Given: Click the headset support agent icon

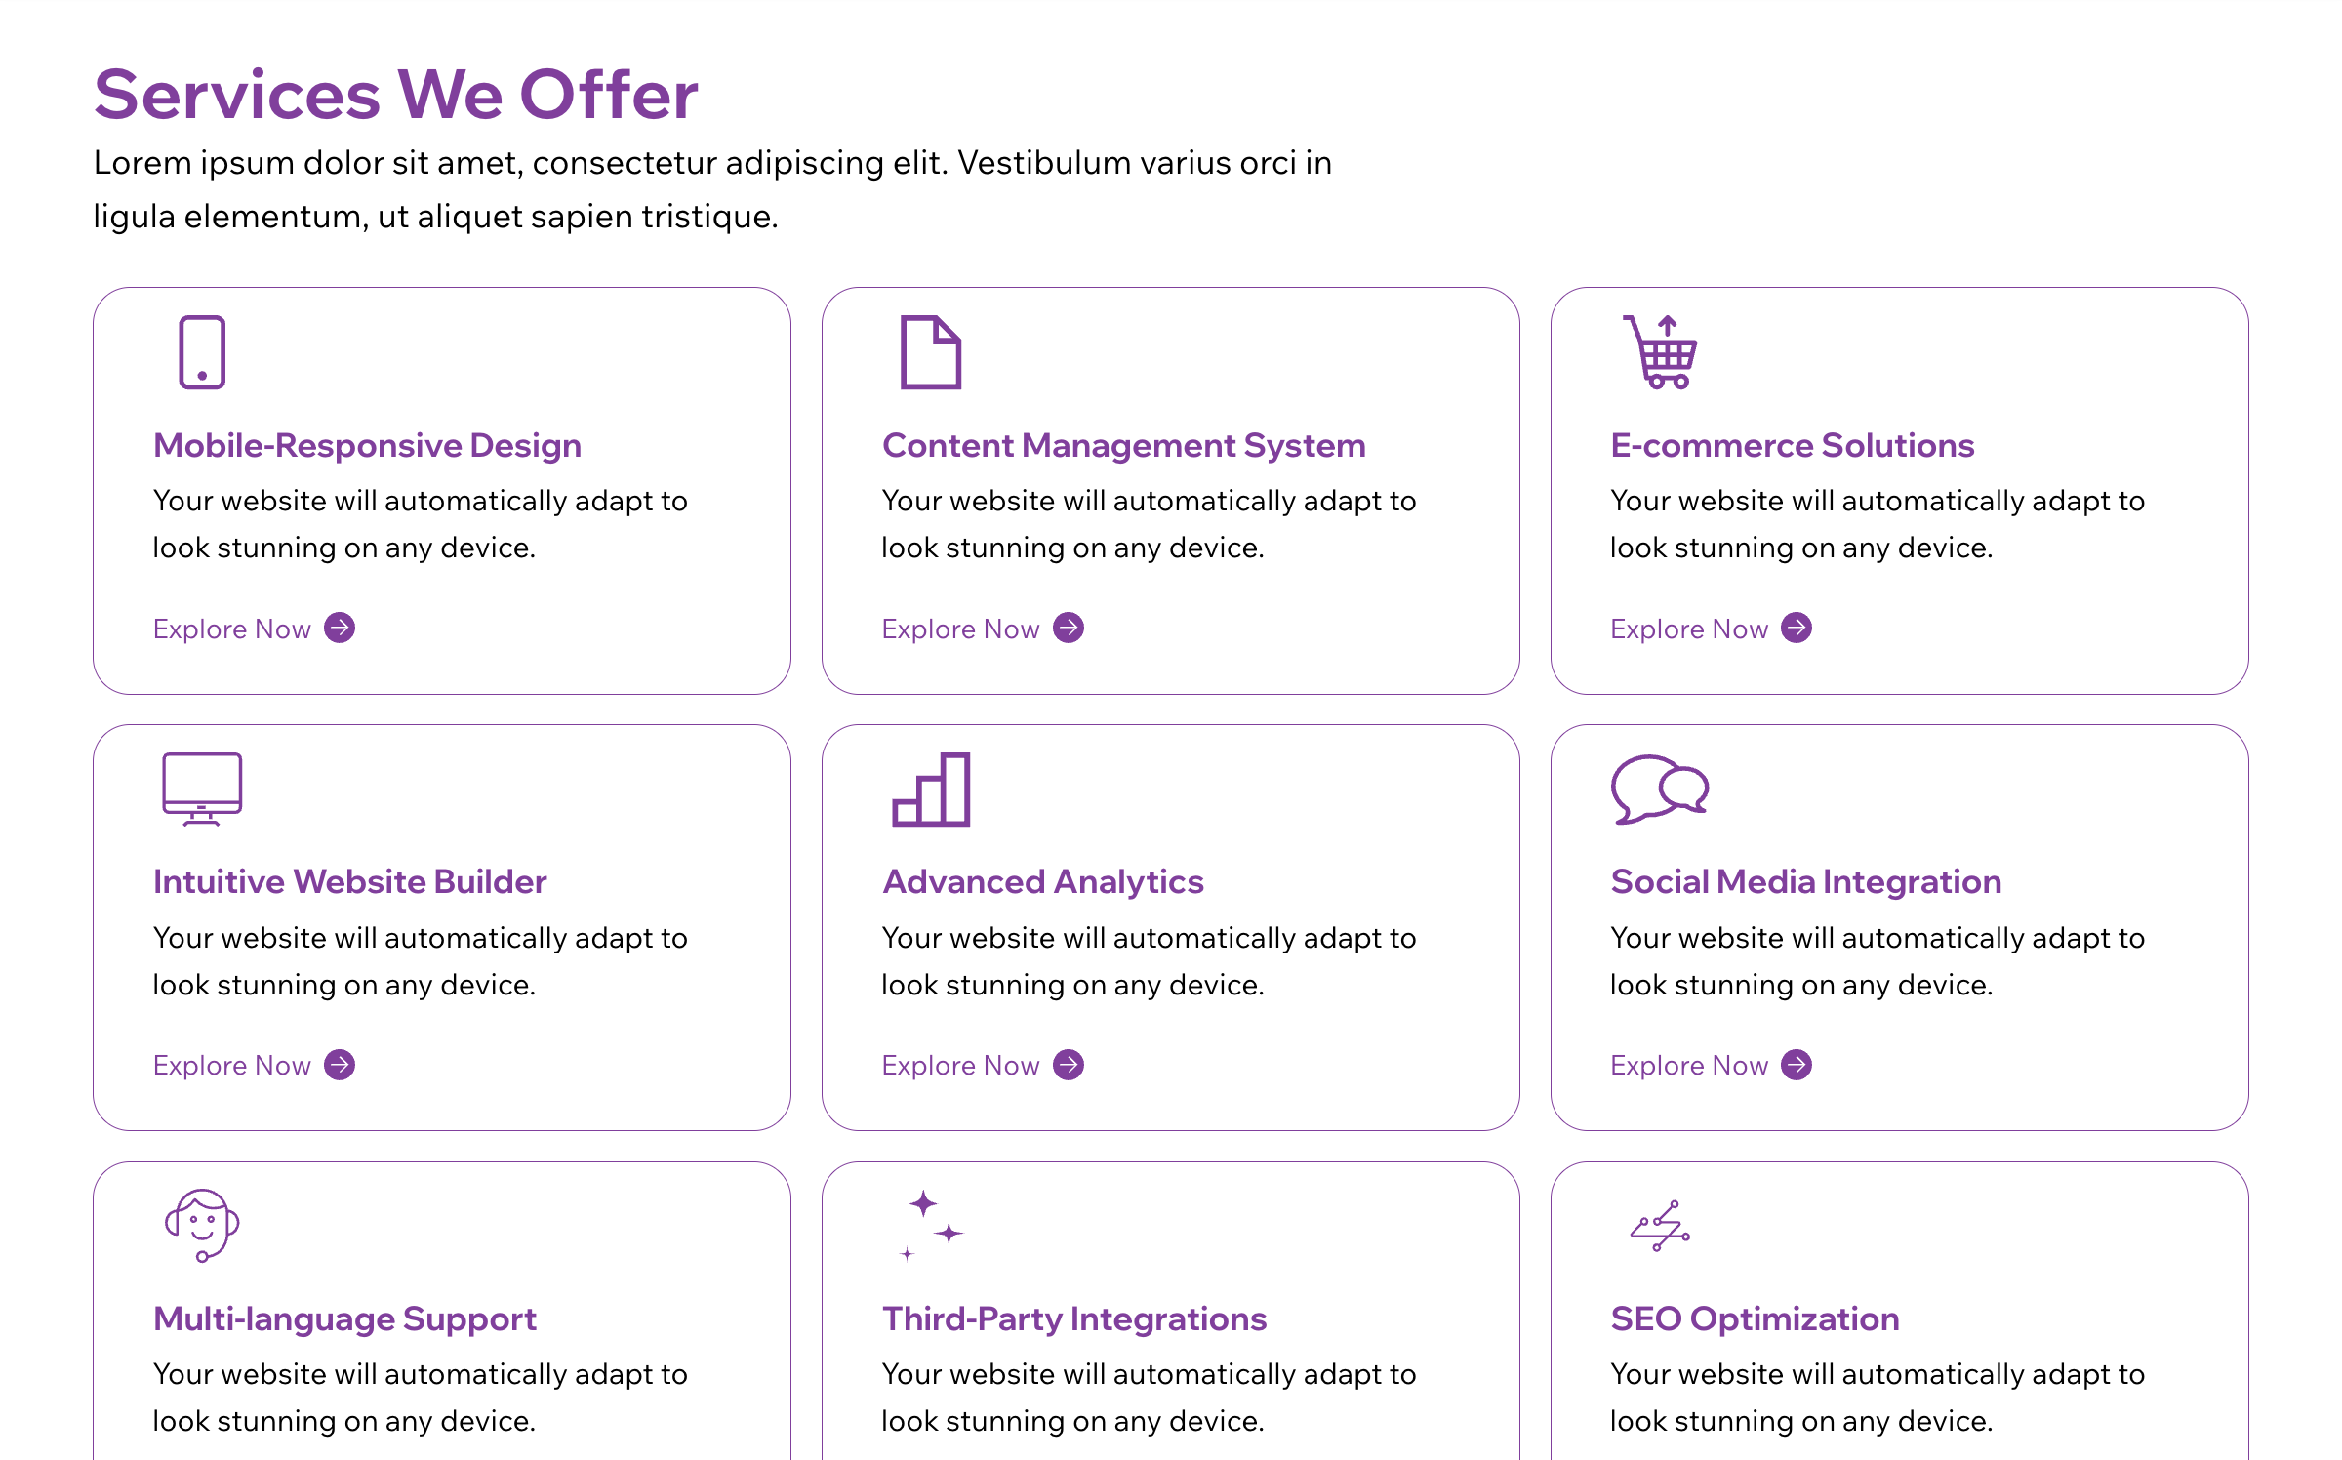Looking at the screenshot, I should (202, 1226).
